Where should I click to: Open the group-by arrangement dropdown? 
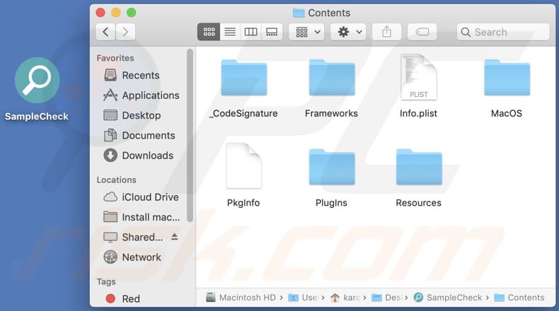[306, 32]
